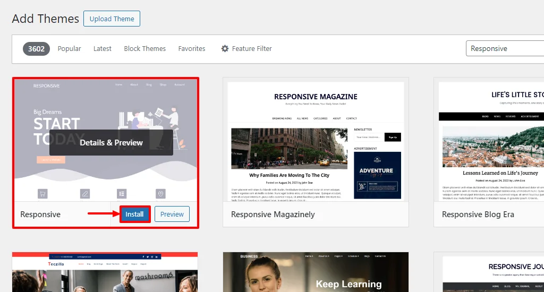Image resolution: width=544 pixels, height=292 pixels.
Task: Open the Feature Filter link
Action: (252, 49)
